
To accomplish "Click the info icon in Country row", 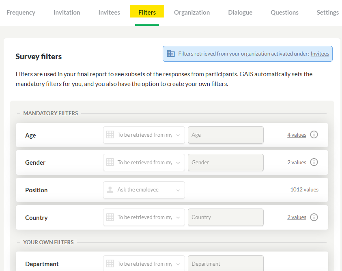I will [x=314, y=217].
